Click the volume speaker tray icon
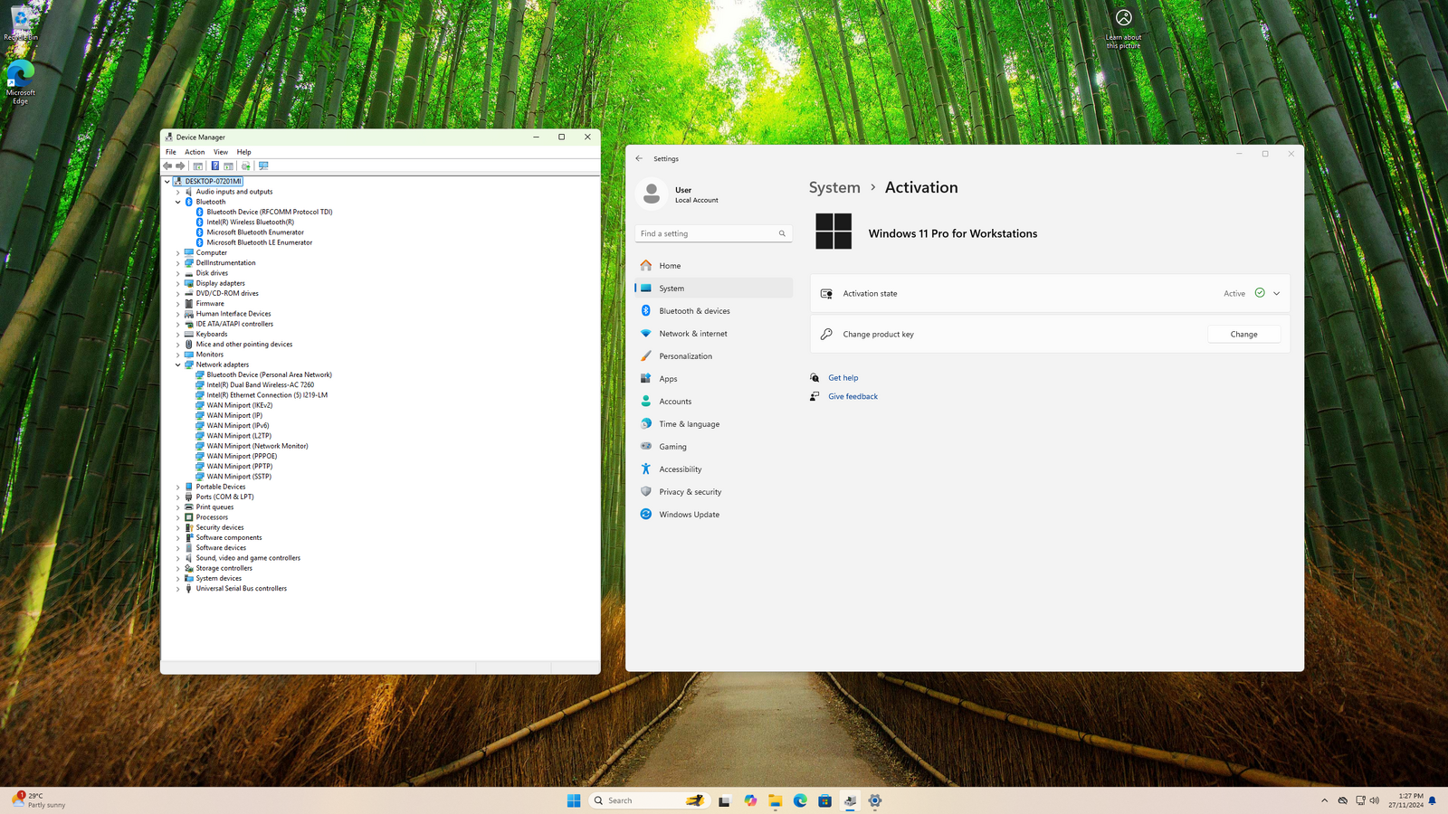The width and height of the screenshot is (1448, 814). [1375, 800]
